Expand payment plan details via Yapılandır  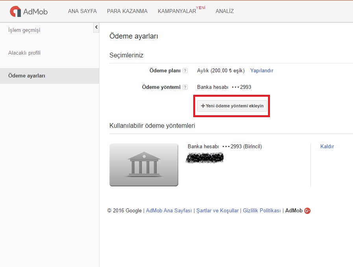(262, 70)
